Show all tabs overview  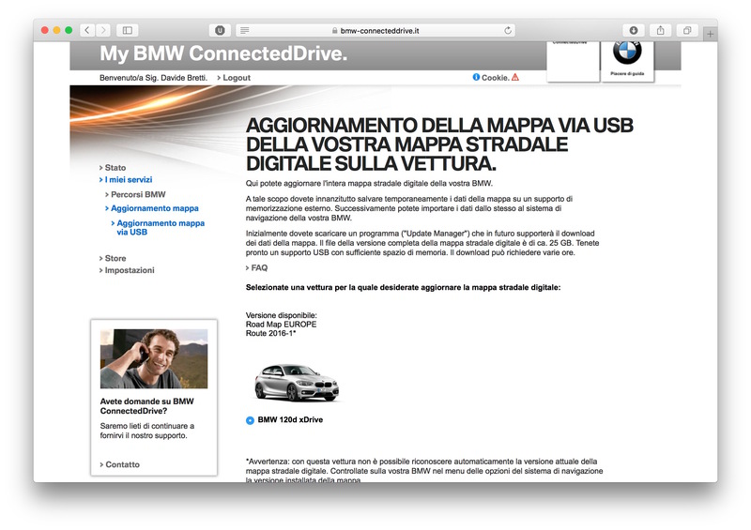click(687, 30)
